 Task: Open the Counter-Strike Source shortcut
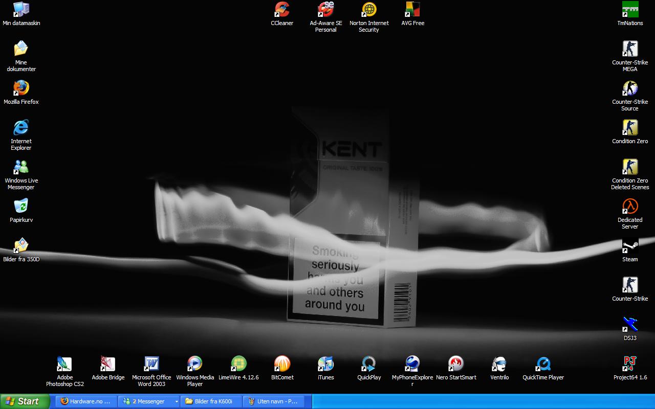coord(630,88)
